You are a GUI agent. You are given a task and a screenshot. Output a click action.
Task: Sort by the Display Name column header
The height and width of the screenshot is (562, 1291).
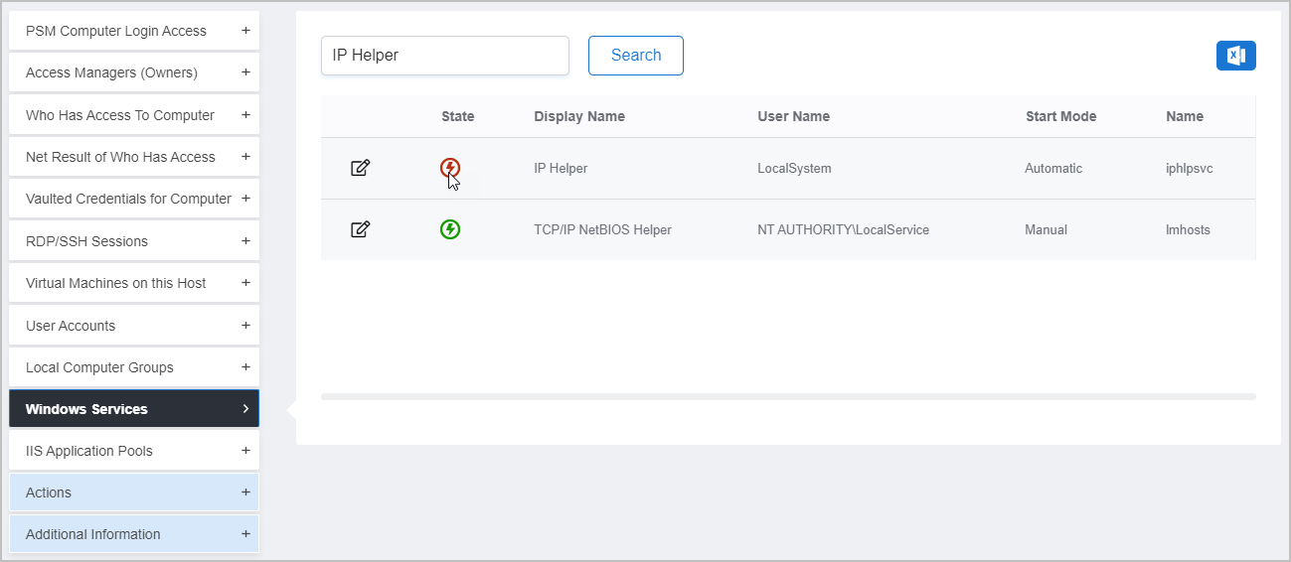click(x=579, y=116)
